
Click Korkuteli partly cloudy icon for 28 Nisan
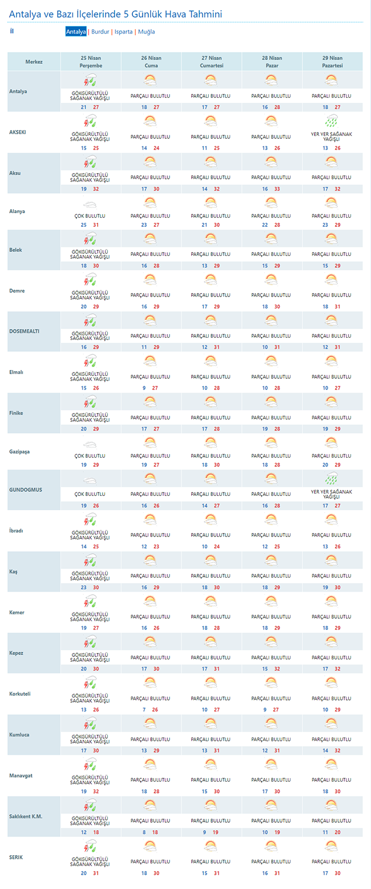point(271,682)
